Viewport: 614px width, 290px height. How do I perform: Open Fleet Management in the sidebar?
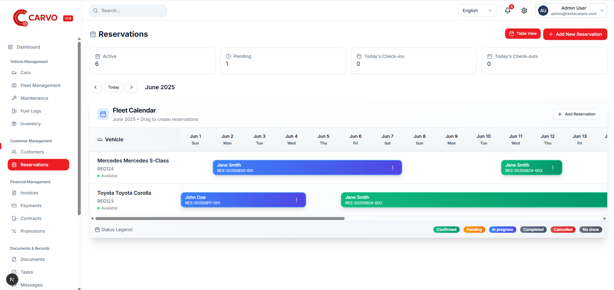tap(40, 85)
